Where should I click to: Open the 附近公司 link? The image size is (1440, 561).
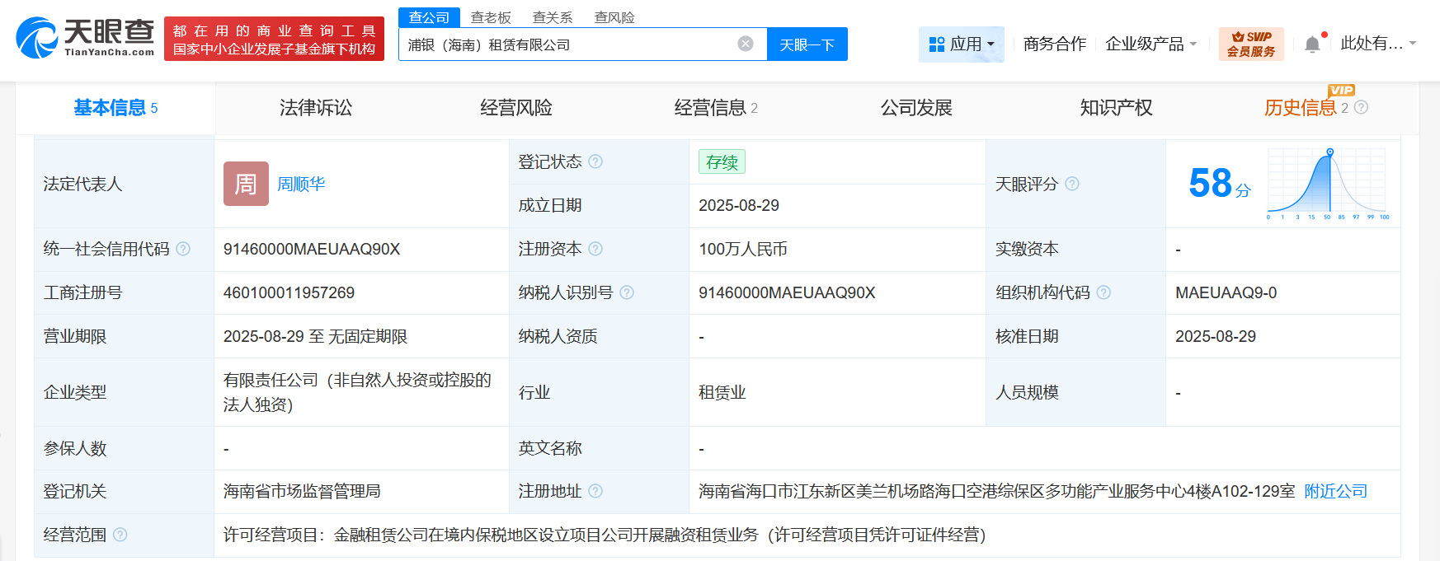[x=1335, y=491]
